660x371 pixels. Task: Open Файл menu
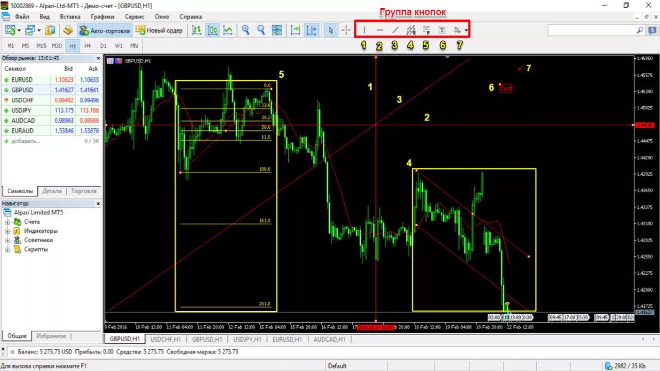pyautogui.click(x=22, y=16)
